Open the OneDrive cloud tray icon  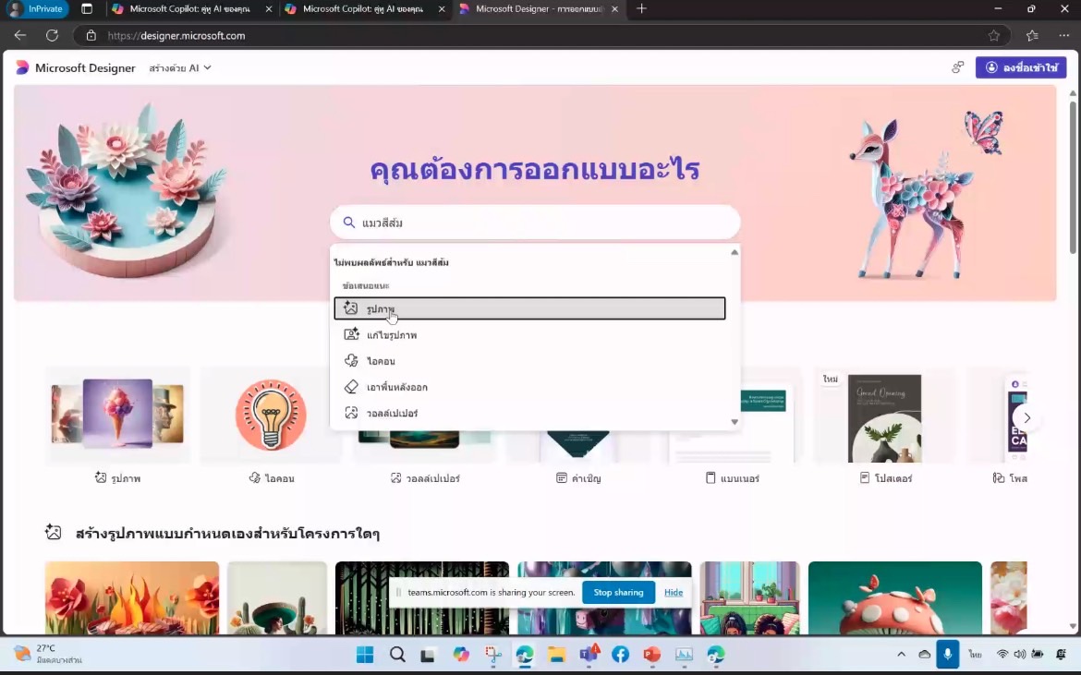pos(925,655)
